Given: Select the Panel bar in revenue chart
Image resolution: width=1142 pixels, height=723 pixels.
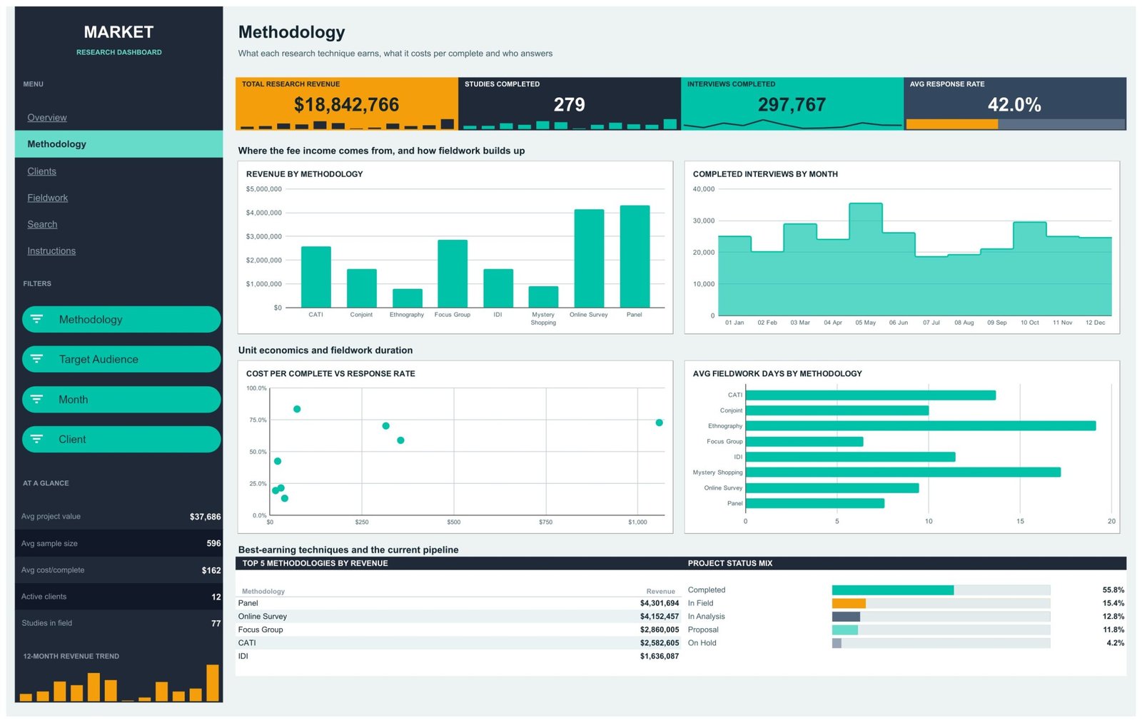Looking at the screenshot, I should click(x=635, y=256).
